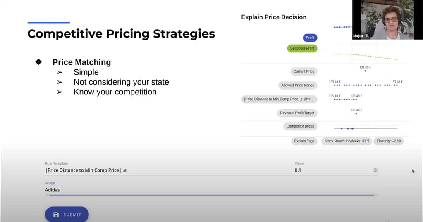Click into the Scope field with Adidas
The width and height of the screenshot is (423, 222).
pyautogui.click(x=211, y=190)
